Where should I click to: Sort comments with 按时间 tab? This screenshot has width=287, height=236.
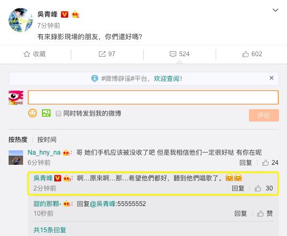[47, 140]
